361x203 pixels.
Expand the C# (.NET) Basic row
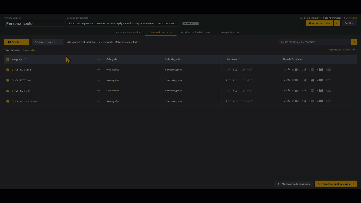pos(13,70)
